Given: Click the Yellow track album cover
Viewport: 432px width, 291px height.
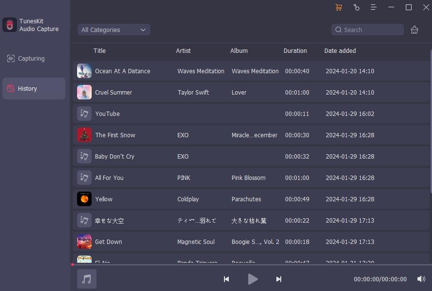Looking at the screenshot, I should point(84,199).
